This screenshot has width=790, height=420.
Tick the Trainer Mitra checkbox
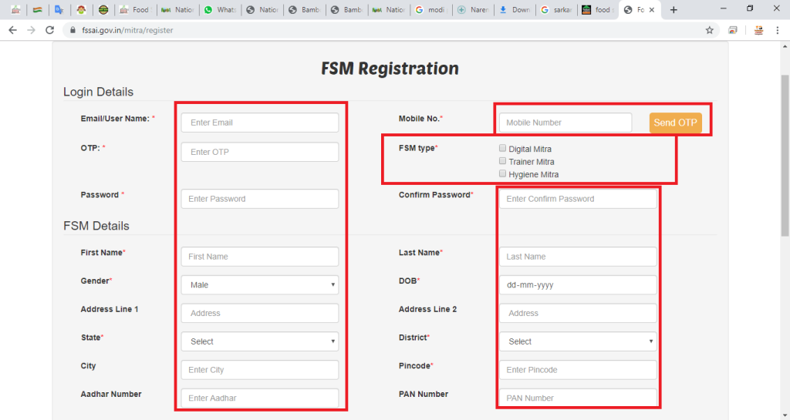(x=502, y=161)
